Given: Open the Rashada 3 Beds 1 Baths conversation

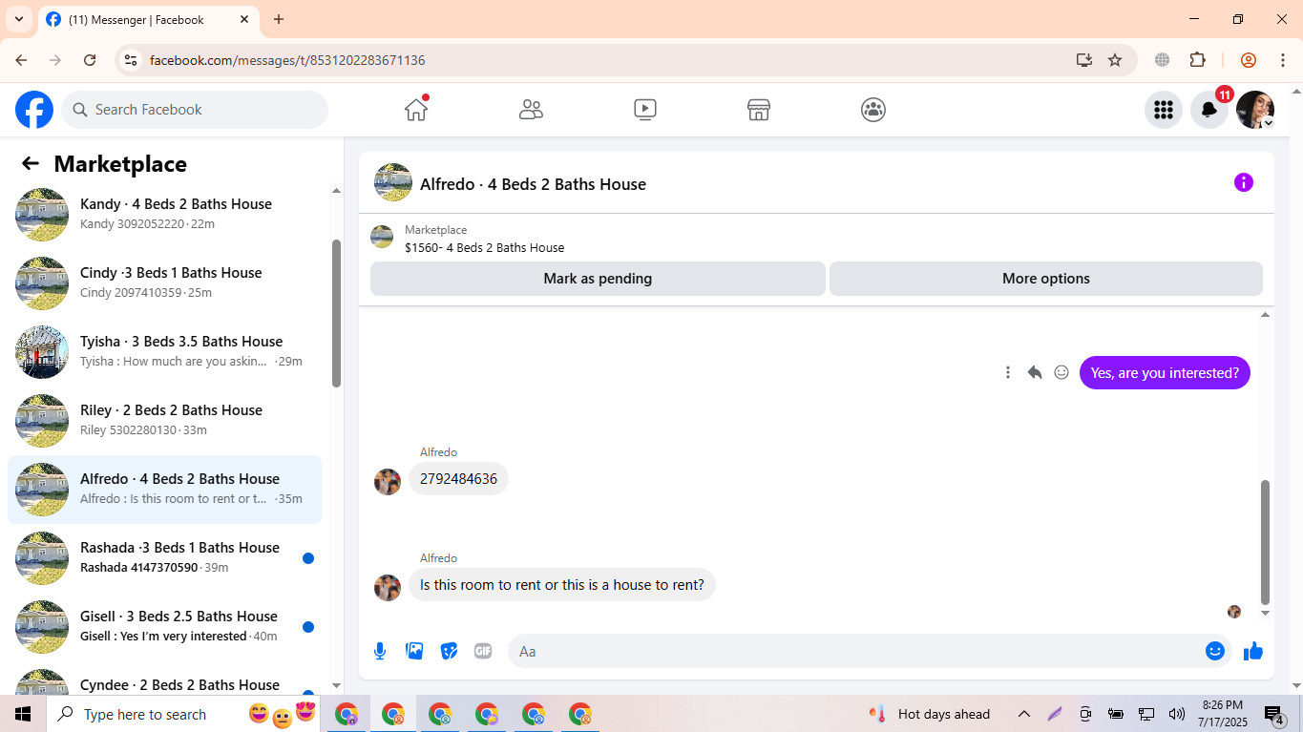Looking at the screenshot, I should 164,557.
